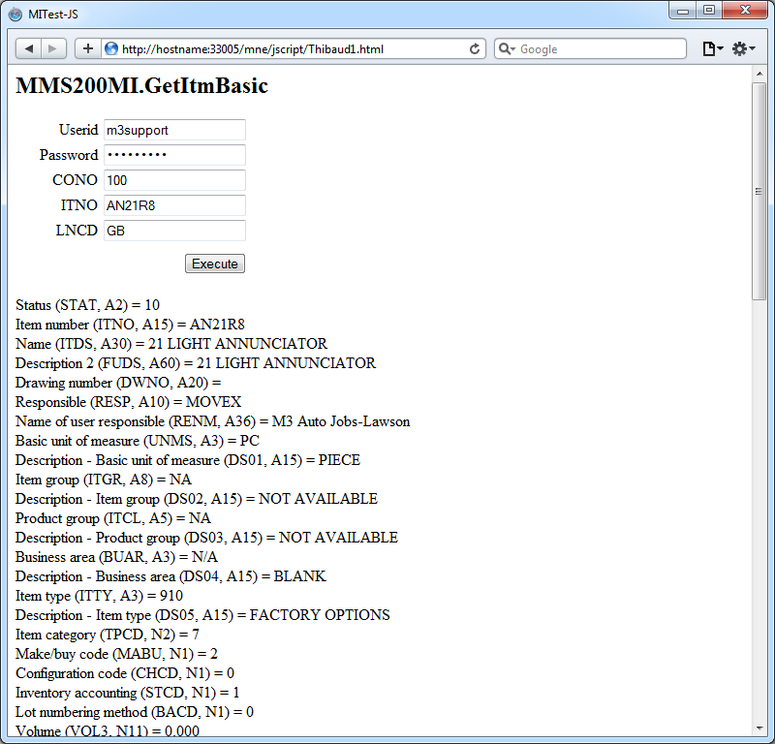
Task: Select the LNCD field with GB
Action: 174,231
